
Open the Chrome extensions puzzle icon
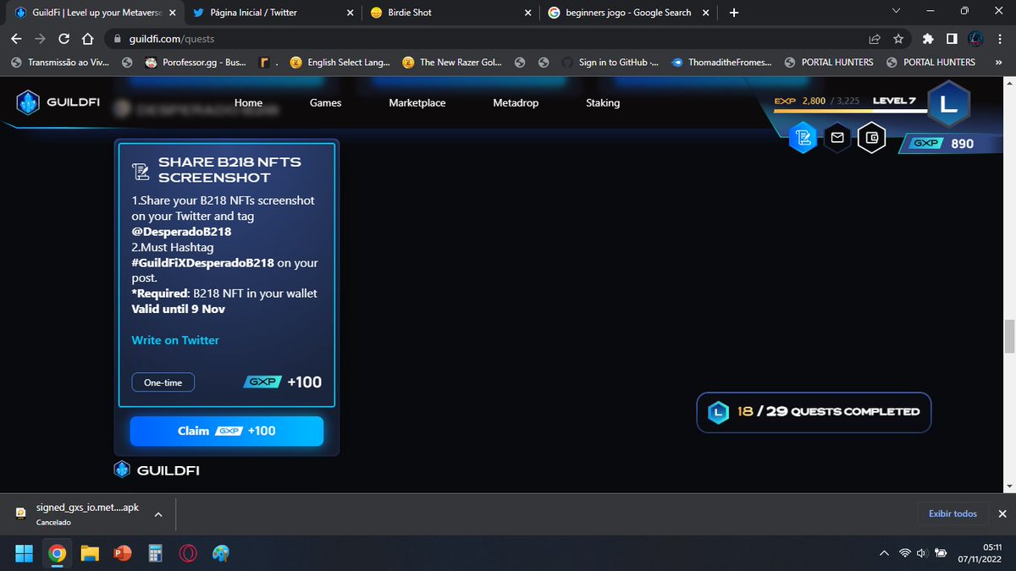928,38
